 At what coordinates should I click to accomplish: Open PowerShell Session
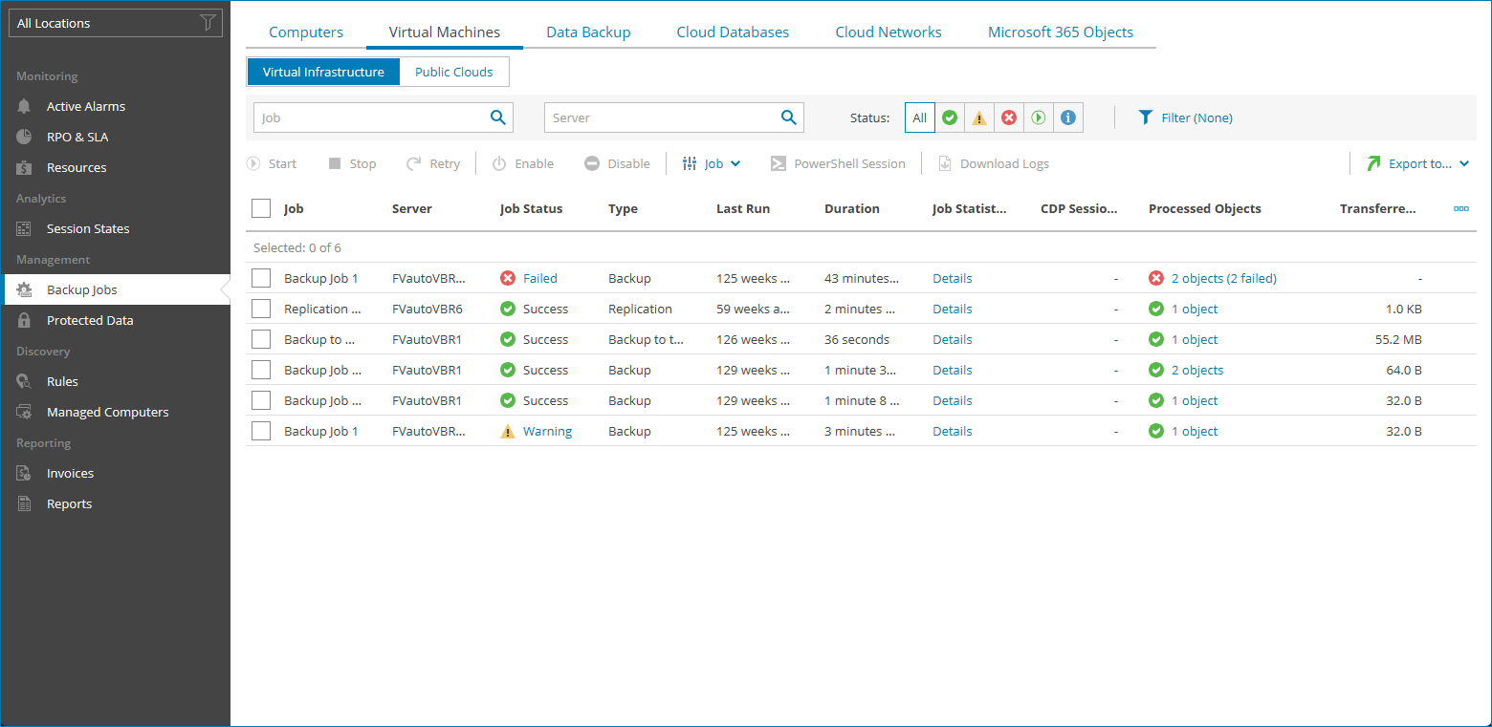coord(839,163)
